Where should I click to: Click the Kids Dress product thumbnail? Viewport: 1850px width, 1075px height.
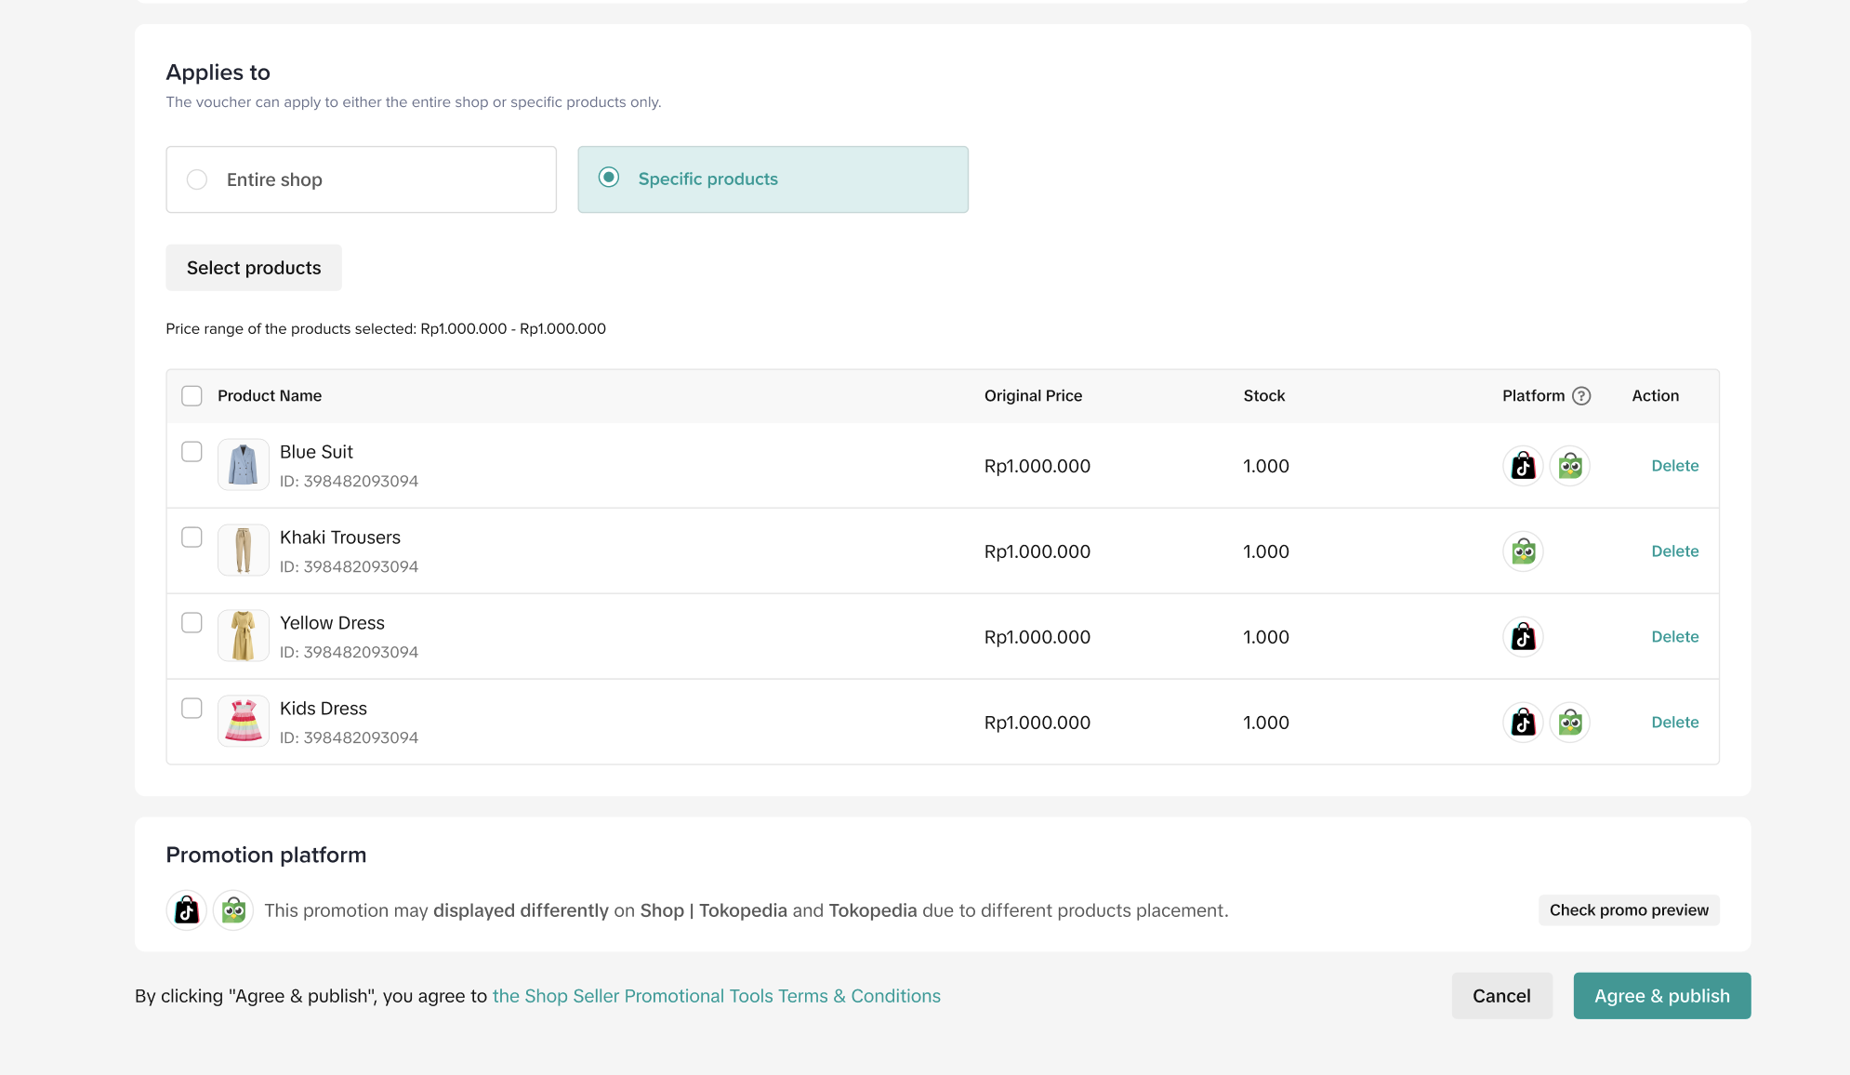(244, 722)
